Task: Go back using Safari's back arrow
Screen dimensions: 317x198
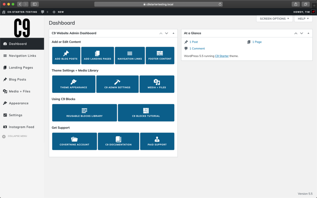Action: coord(20,4)
